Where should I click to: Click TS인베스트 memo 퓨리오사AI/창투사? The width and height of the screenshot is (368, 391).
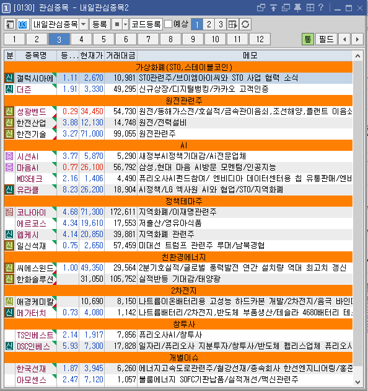[170, 335]
